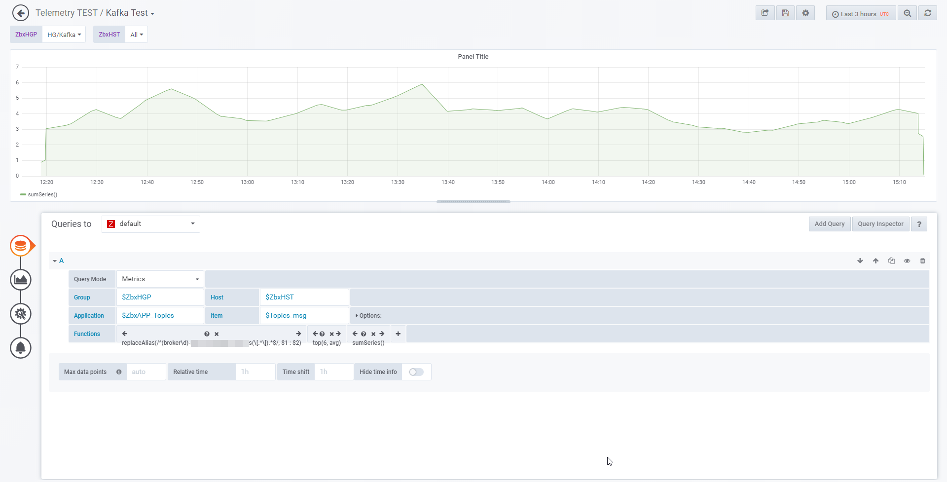Open the ZbxHST variable dropdown showing All

(x=137, y=35)
